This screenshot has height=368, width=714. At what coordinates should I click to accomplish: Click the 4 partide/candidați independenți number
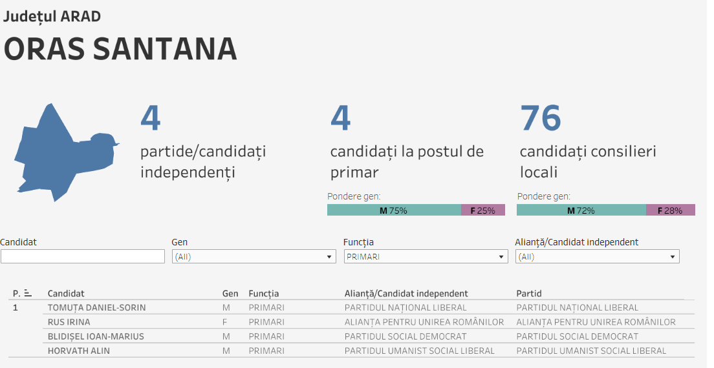[x=150, y=118]
